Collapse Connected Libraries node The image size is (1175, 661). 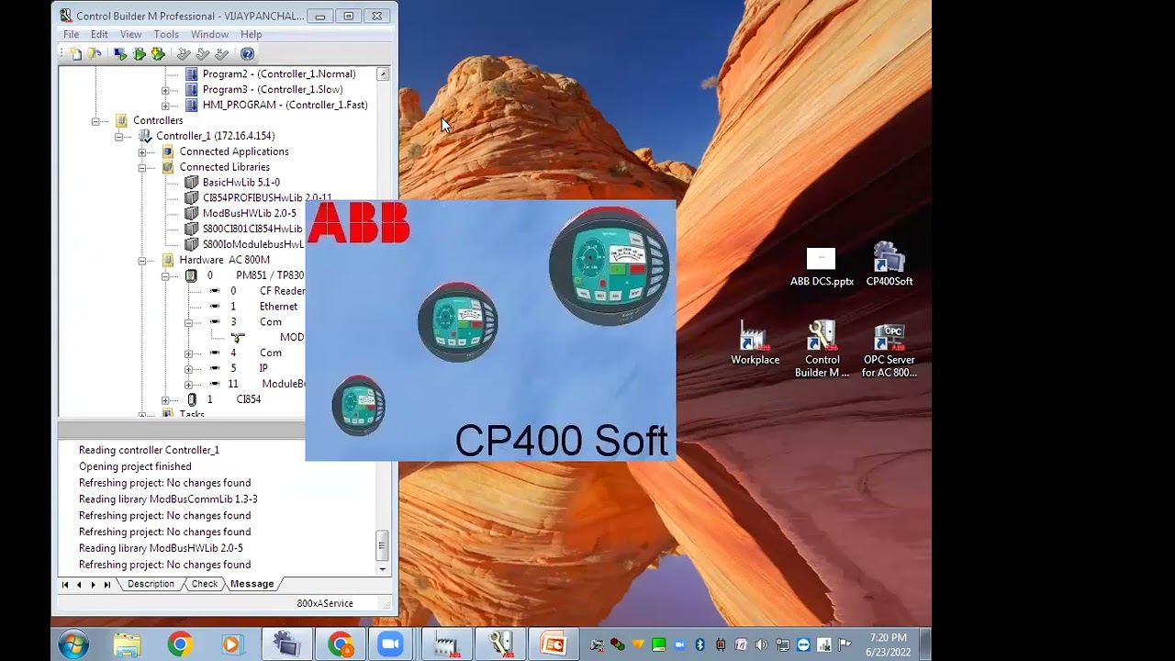[x=142, y=168]
